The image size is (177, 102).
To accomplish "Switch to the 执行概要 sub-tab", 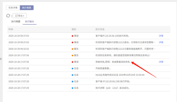I will [16, 22].
